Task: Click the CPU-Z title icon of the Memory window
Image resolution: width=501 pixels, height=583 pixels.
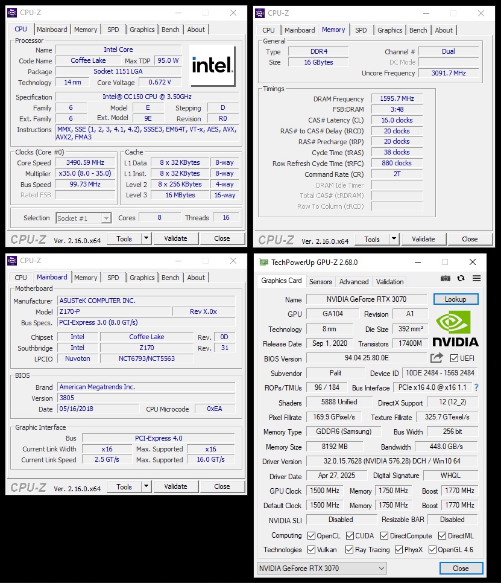Action: [x=260, y=13]
